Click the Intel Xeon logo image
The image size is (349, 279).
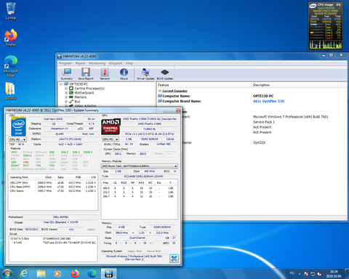[x=18, y=126]
